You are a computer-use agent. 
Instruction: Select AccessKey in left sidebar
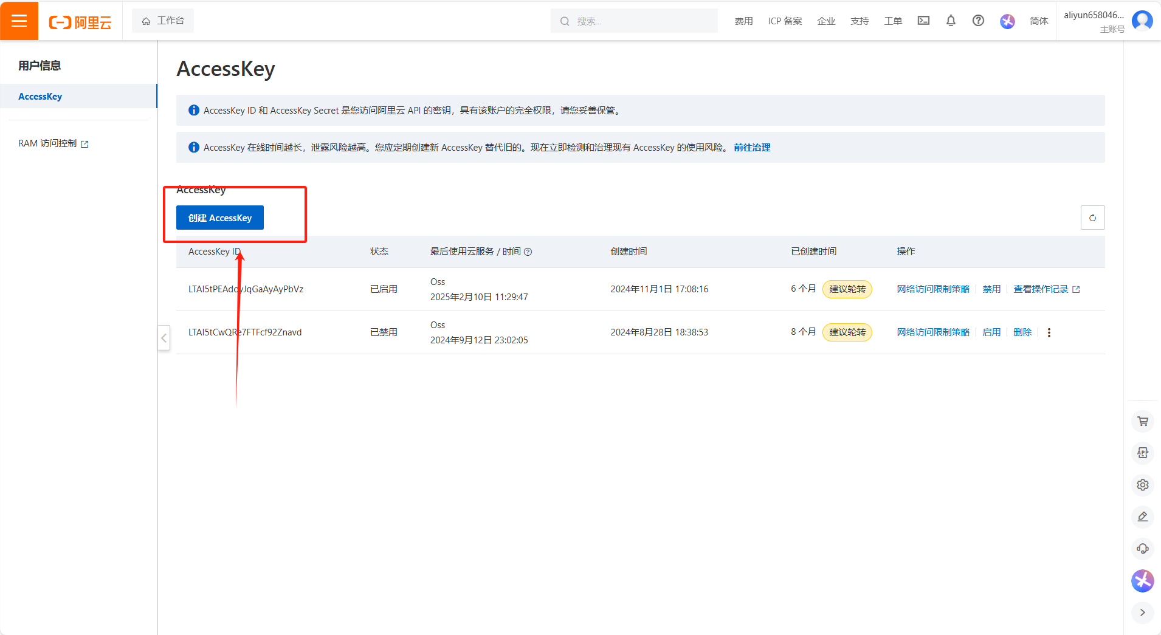point(78,96)
